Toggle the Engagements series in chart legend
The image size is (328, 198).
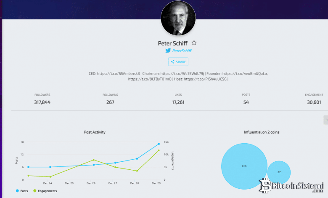[45, 191]
